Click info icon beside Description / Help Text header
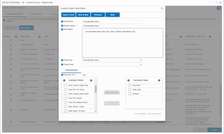 point(210,36)
